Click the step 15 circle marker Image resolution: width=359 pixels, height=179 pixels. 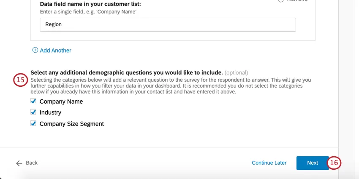click(x=20, y=80)
